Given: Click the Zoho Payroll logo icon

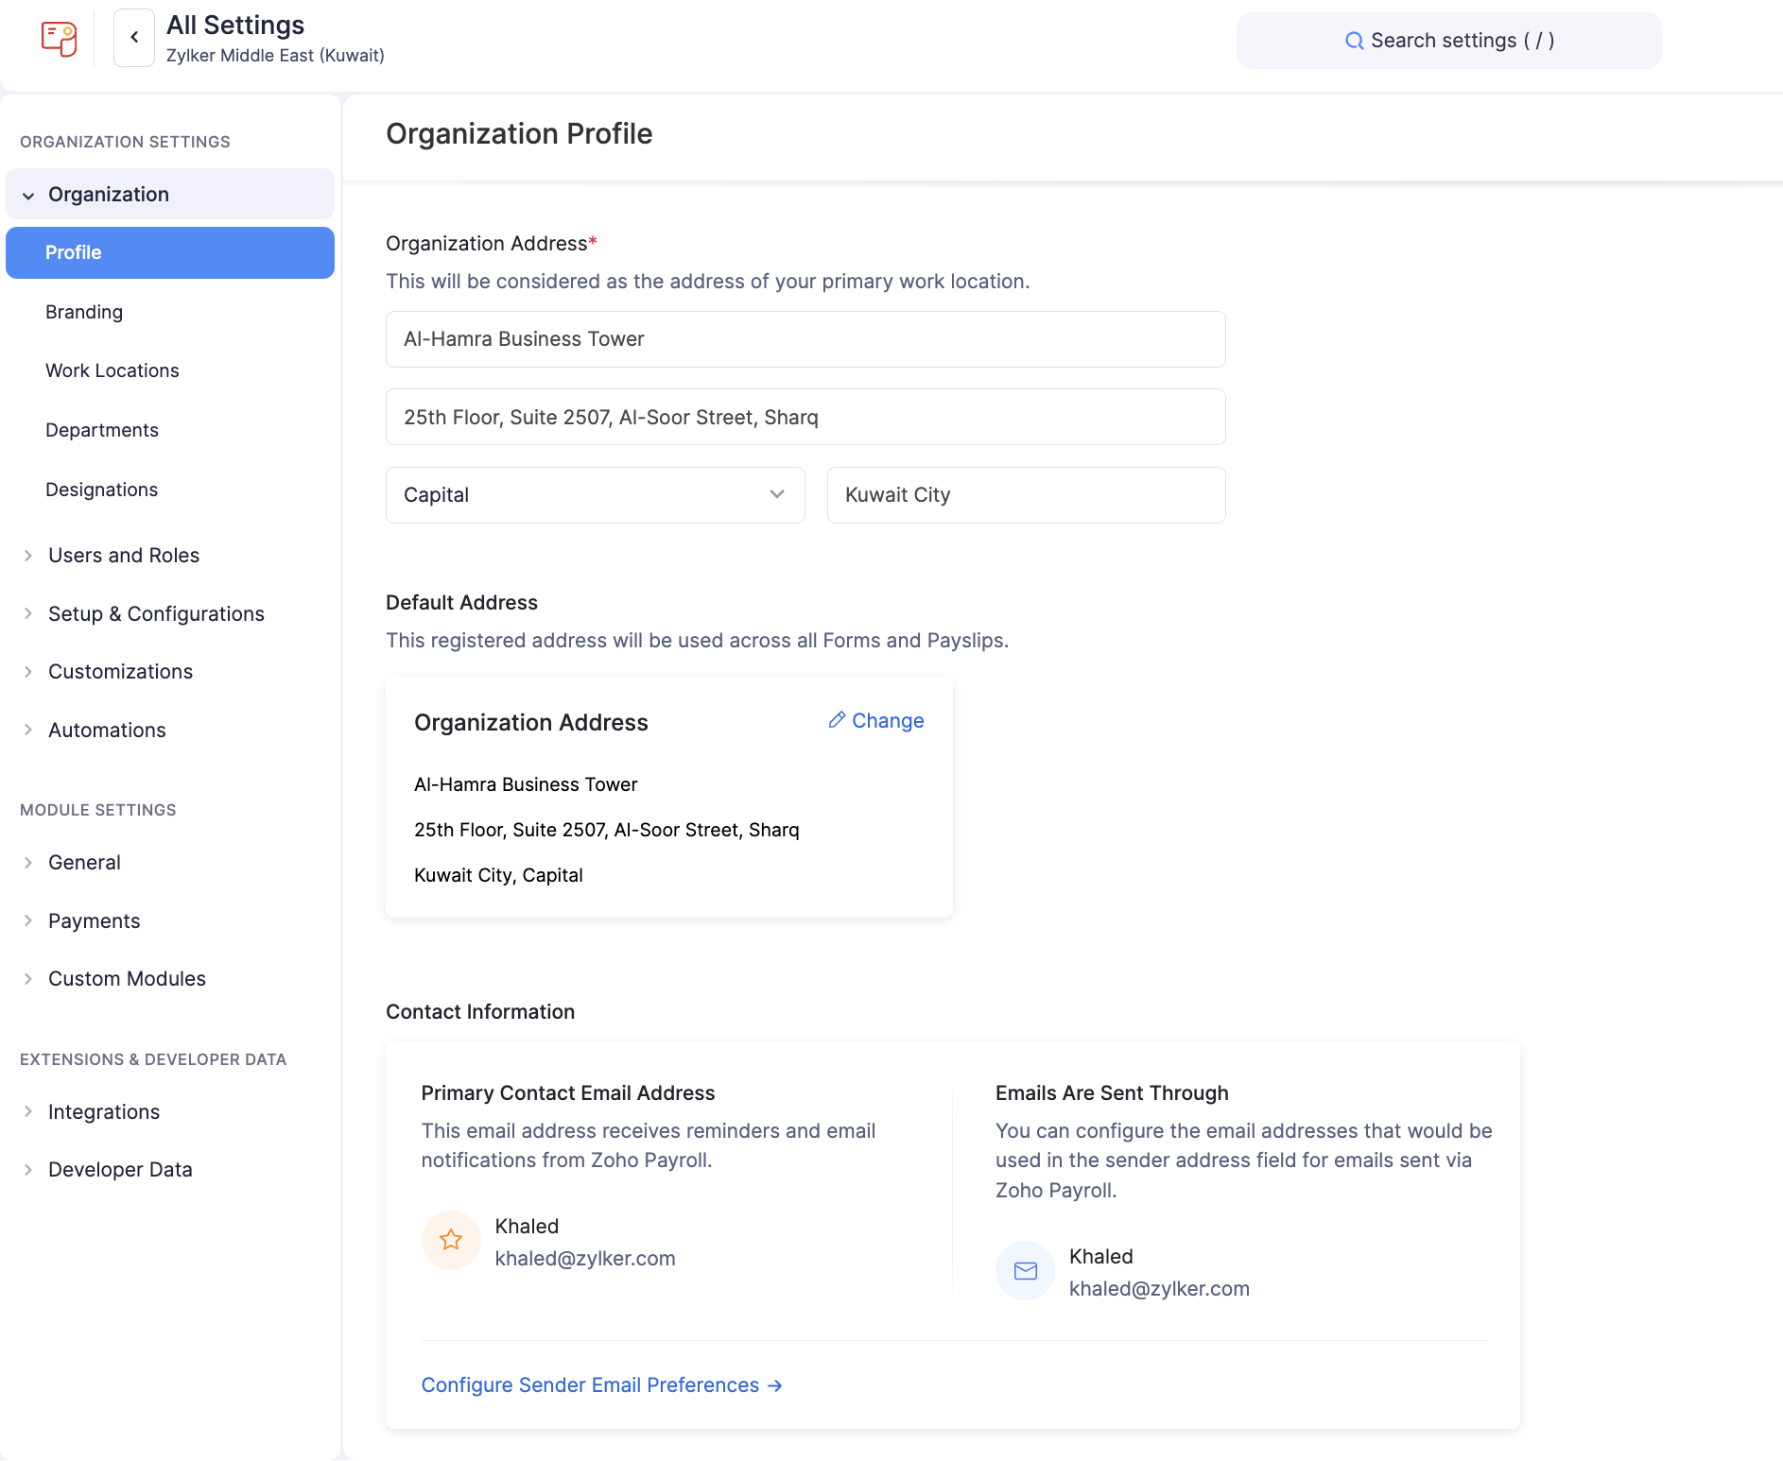Looking at the screenshot, I should [59, 39].
